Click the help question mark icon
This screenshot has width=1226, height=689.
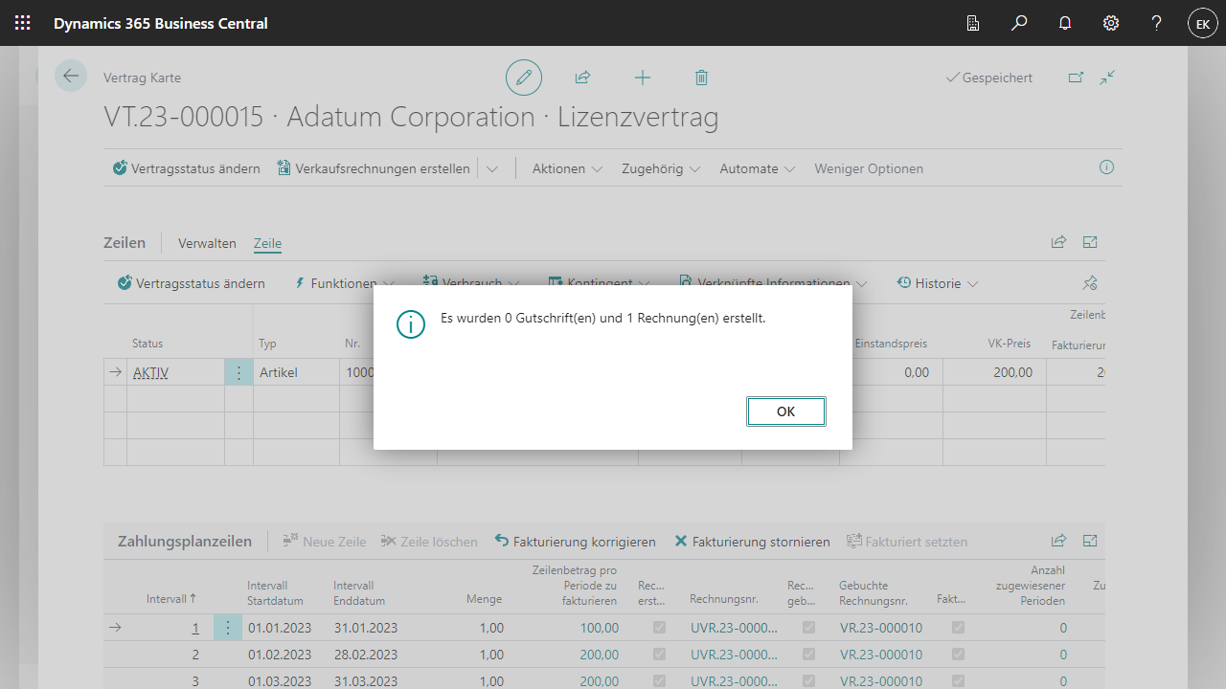coord(1157,23)
